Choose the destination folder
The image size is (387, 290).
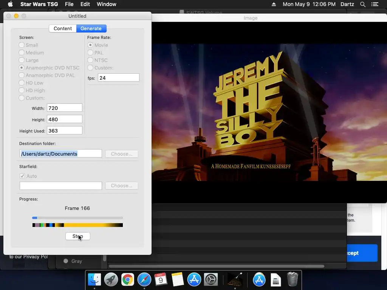pyautogui.click(x=121, y=154)
